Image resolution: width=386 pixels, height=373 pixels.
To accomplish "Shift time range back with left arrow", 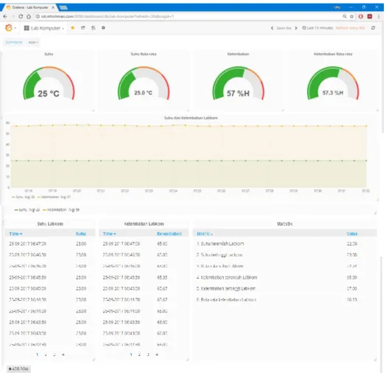I will point(272,28).
